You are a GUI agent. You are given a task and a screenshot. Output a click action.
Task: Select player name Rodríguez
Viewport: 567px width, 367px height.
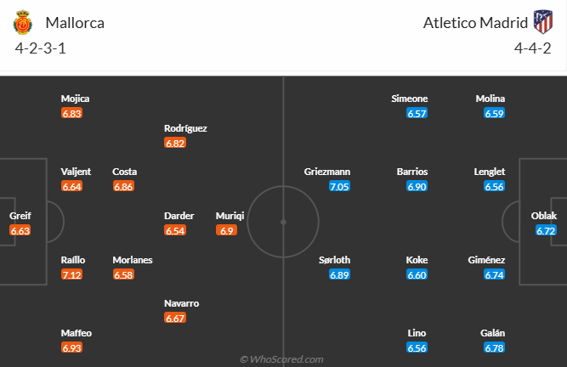pos(185,128)
